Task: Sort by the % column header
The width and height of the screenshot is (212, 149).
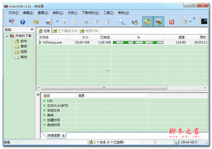Action: click(138, 37)
